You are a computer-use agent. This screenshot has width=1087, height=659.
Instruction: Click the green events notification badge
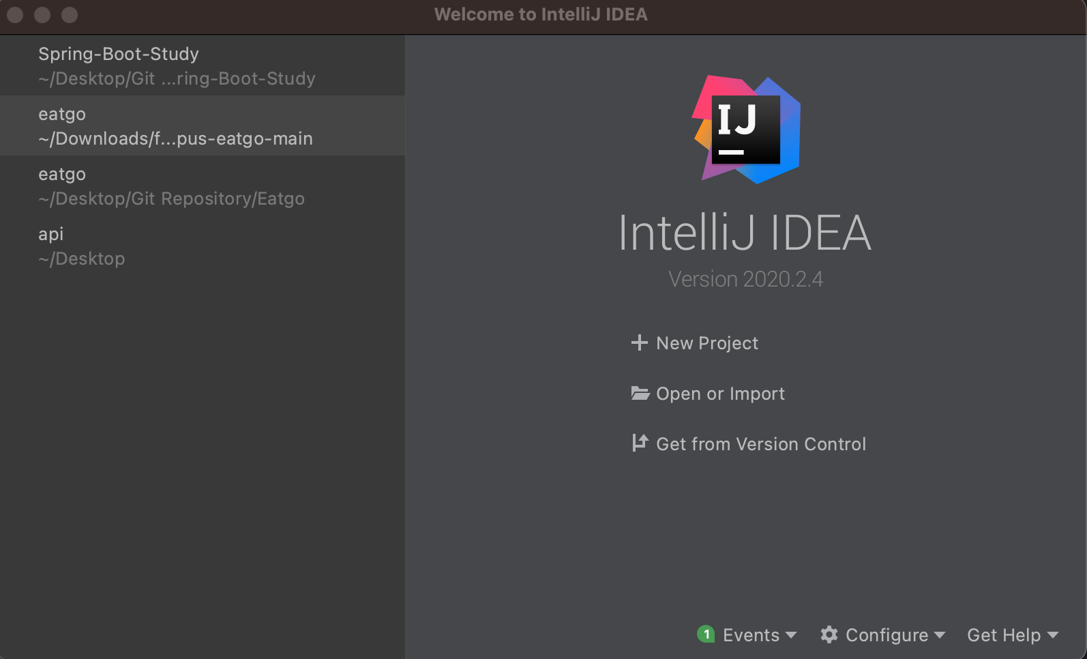coord(706,634)
